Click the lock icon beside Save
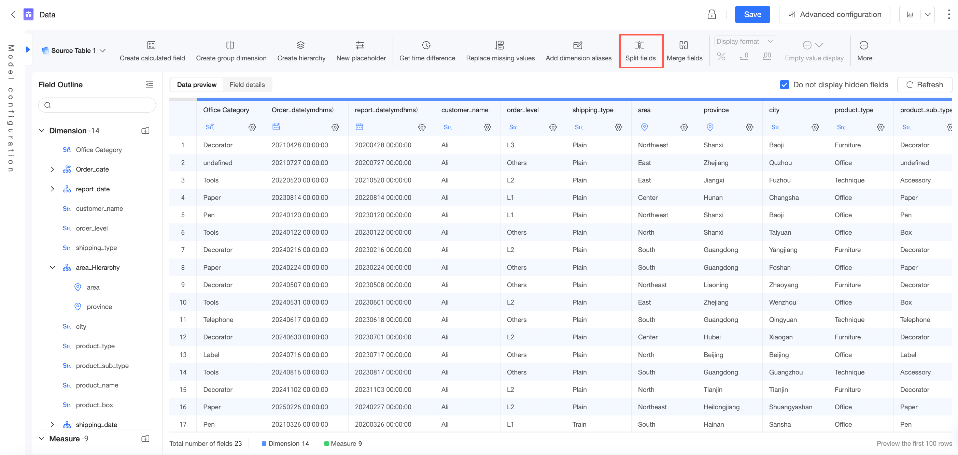This screenshot has width=958, height=455. point(712,14)
